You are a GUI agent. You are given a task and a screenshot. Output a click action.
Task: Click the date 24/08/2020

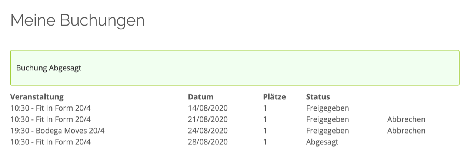(208, 131)
